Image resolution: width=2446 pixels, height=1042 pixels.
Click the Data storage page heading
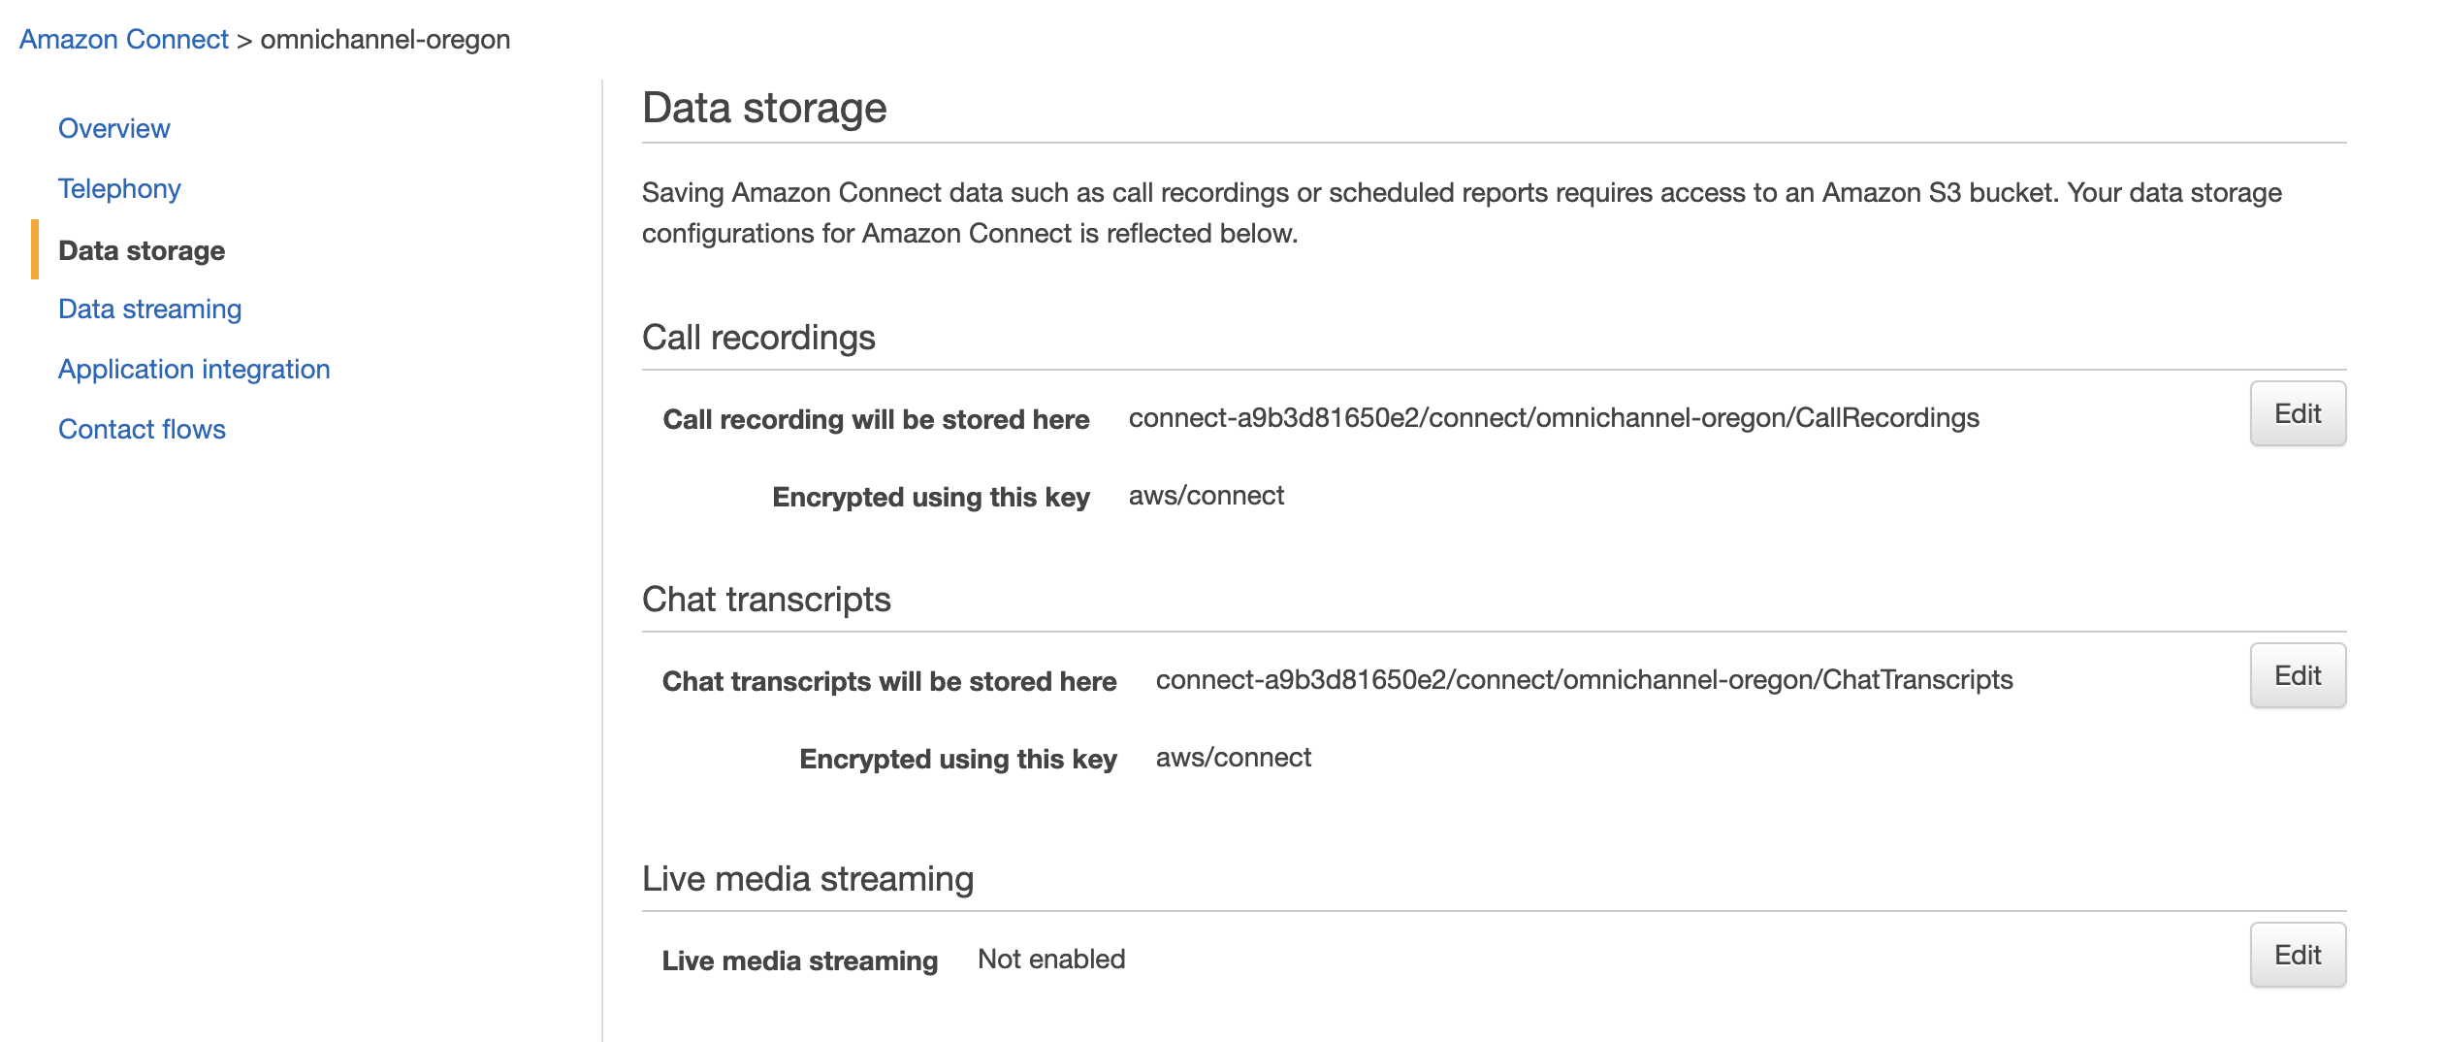coord(764,108)
